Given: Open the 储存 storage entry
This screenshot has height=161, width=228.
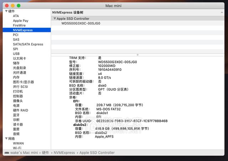Looking at the screenshot, I should pyautogui.click(x=16, y=63).
